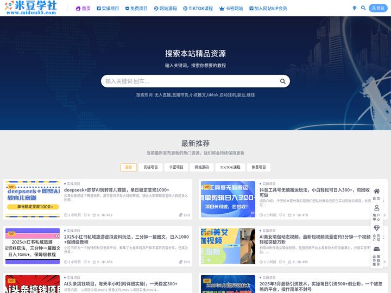Favorite the deepseek article star icon

click(94, 215)
